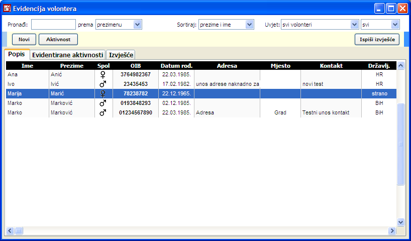Viewport: 411px width, 241px height.
Task: Click the scroll right arrow of horizontal scrollbar
Action: pos(392,230)
